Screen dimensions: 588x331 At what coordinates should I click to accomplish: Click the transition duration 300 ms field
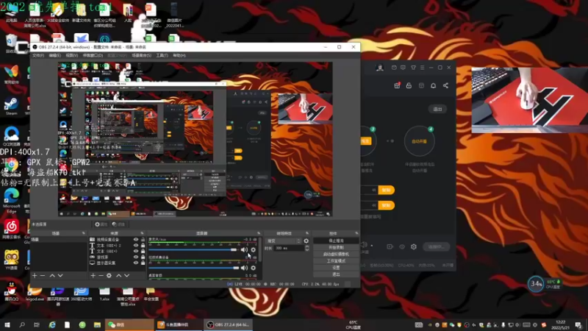click(x=288, y=248)
